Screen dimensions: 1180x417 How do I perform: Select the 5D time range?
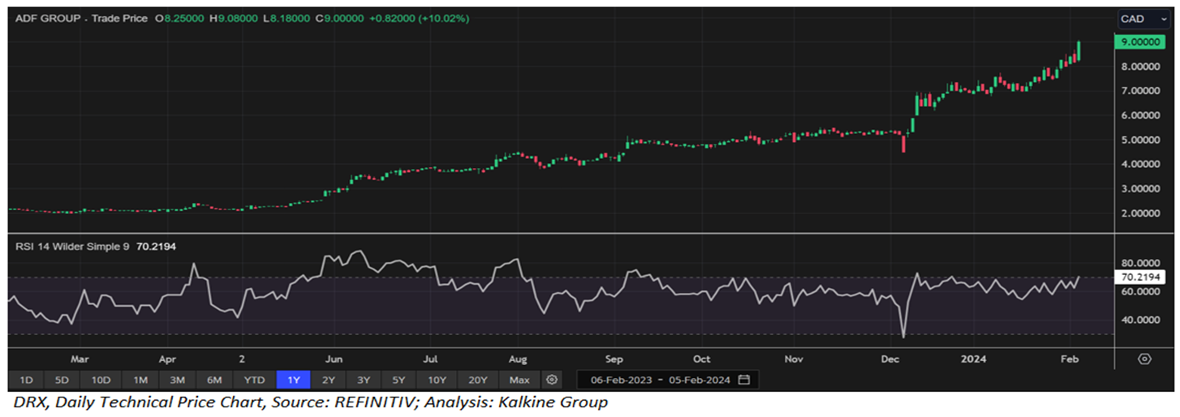click(62, 380)
